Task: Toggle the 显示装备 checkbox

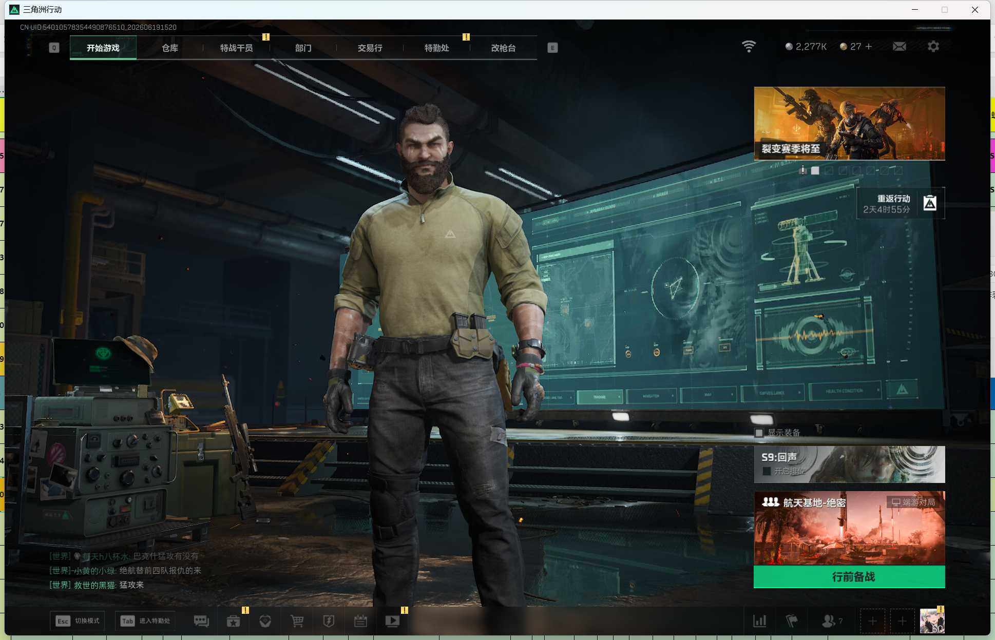Action: (x=759, y=433)
